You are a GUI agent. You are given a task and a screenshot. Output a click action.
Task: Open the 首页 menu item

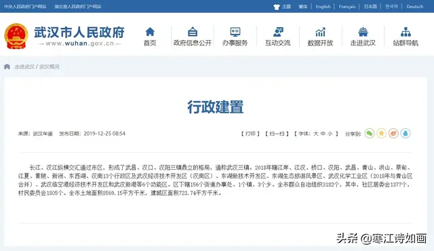(150, 43)
